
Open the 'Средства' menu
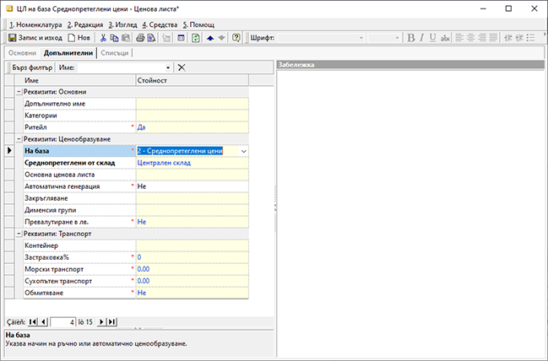point(159,24)
